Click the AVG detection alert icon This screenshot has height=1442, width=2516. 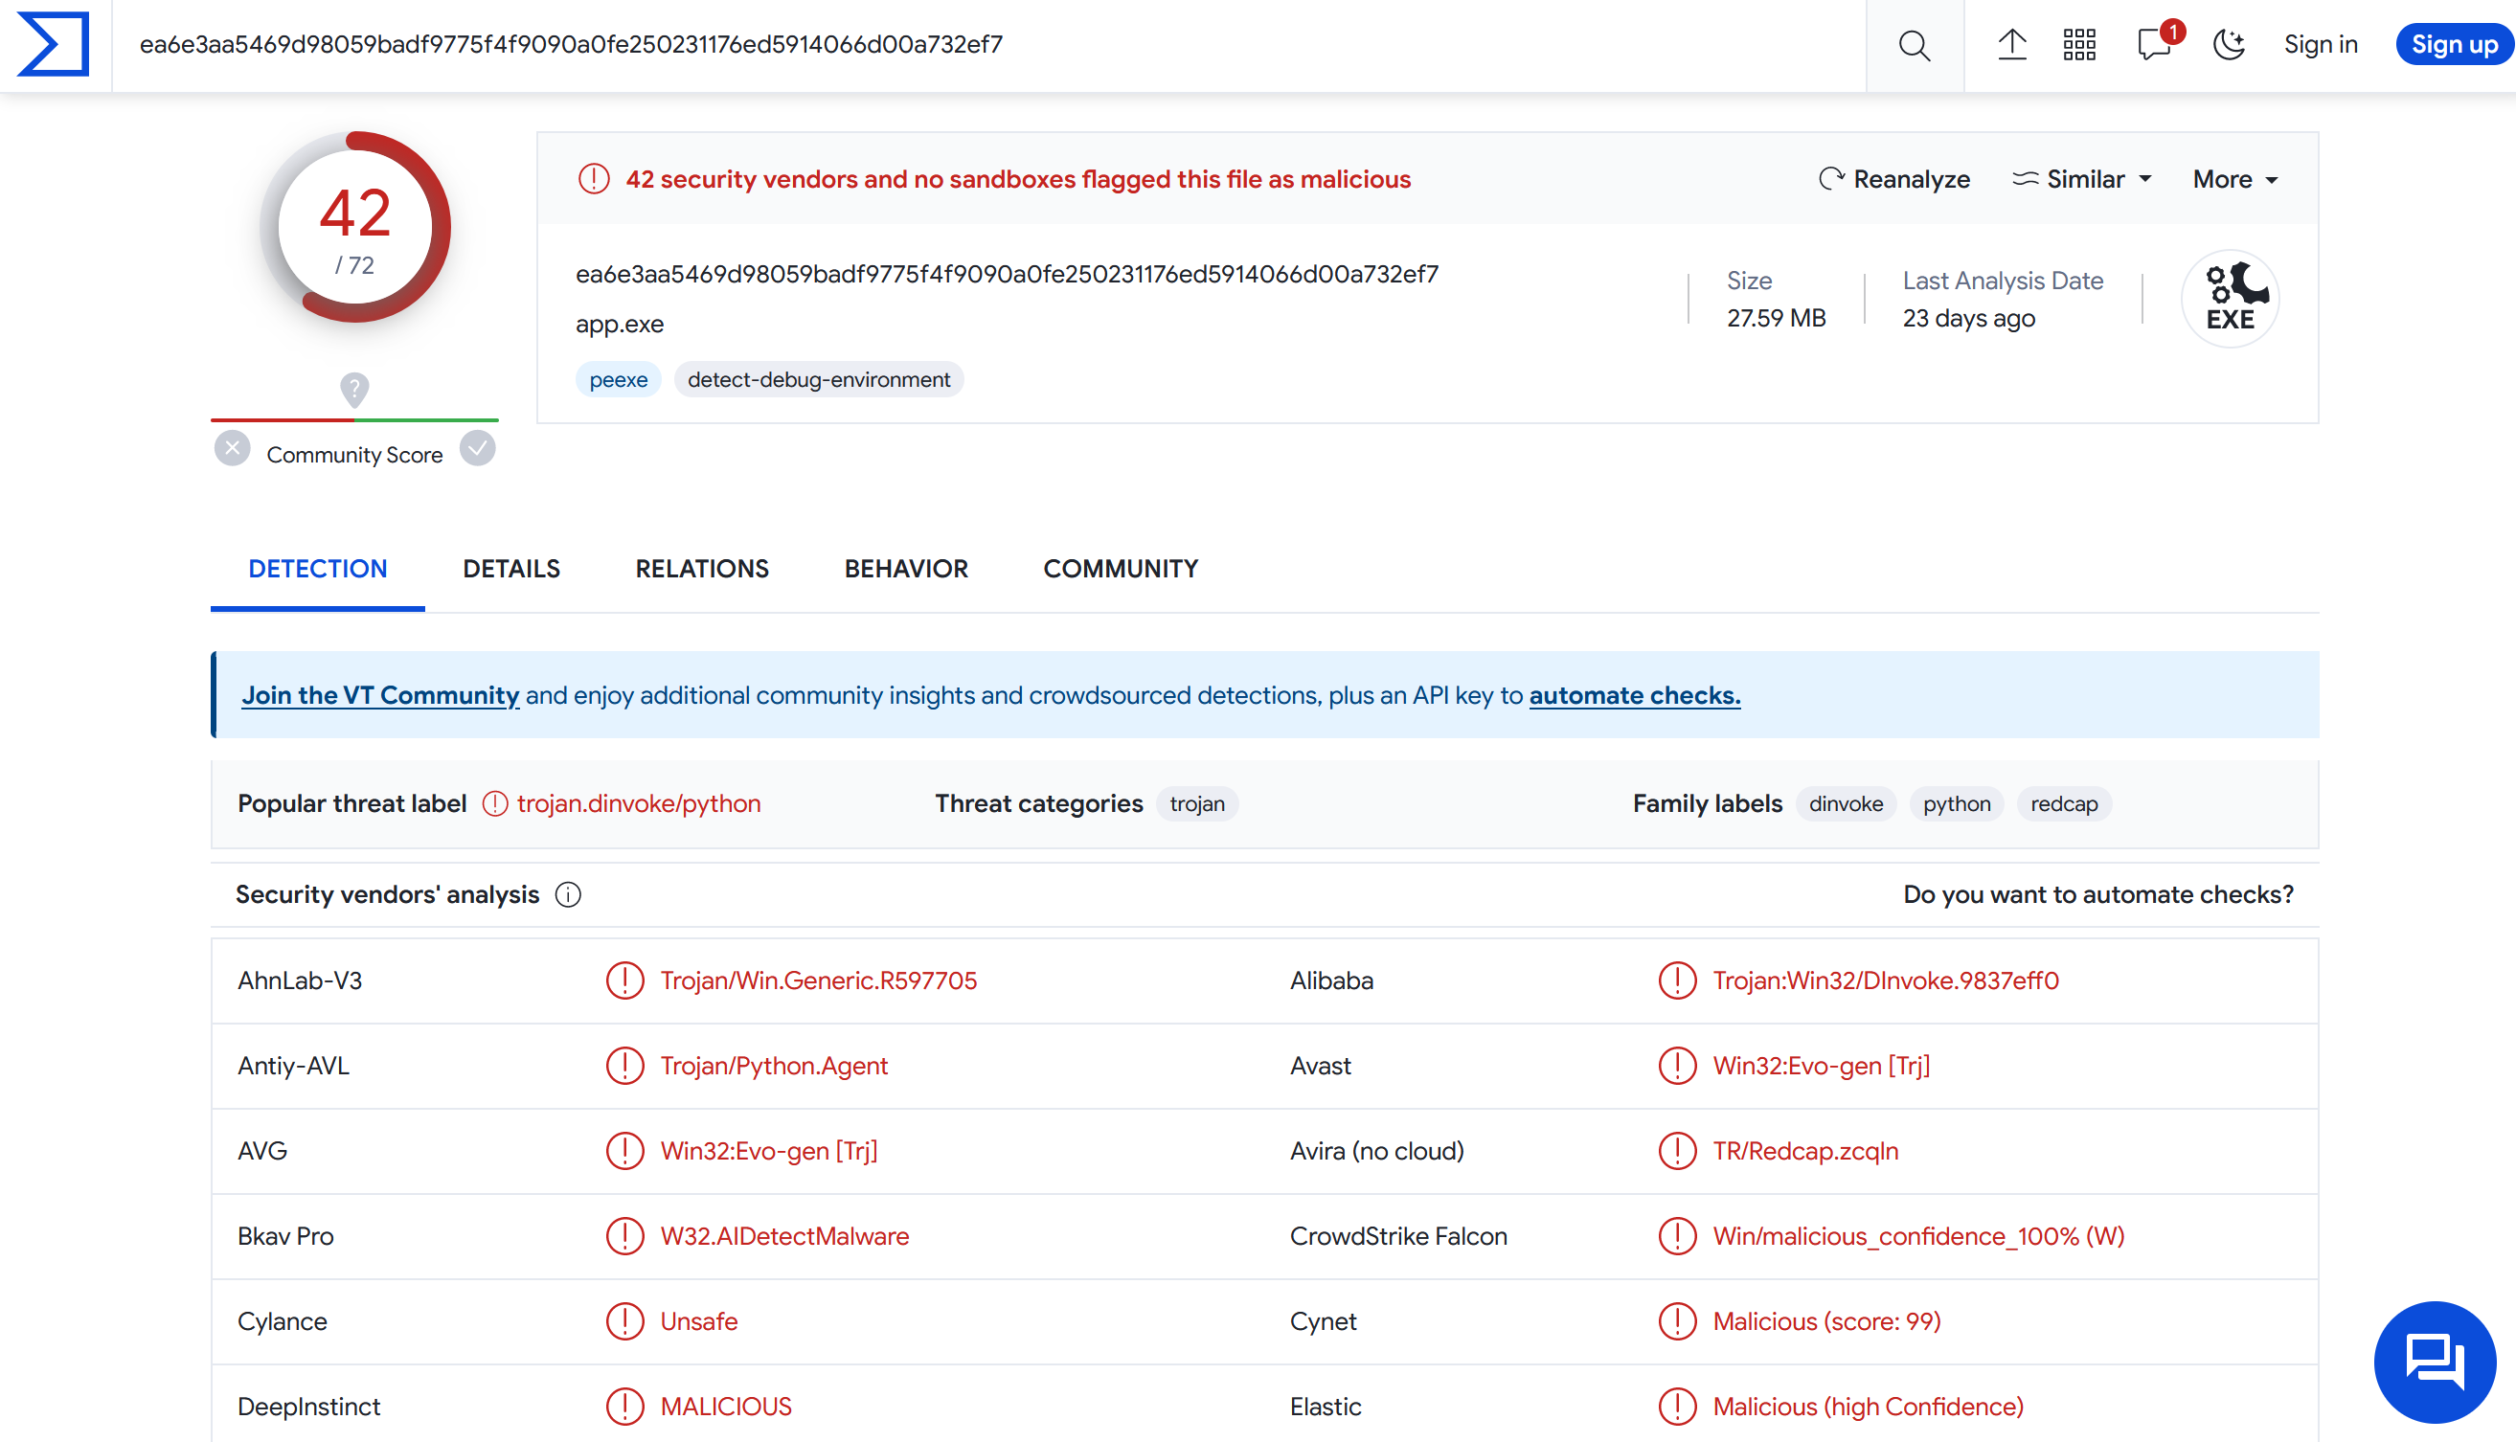tap(624, 1151)
